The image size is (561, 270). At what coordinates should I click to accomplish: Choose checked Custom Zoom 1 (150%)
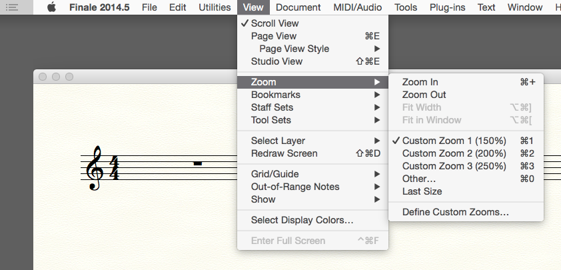click(454, 141)
